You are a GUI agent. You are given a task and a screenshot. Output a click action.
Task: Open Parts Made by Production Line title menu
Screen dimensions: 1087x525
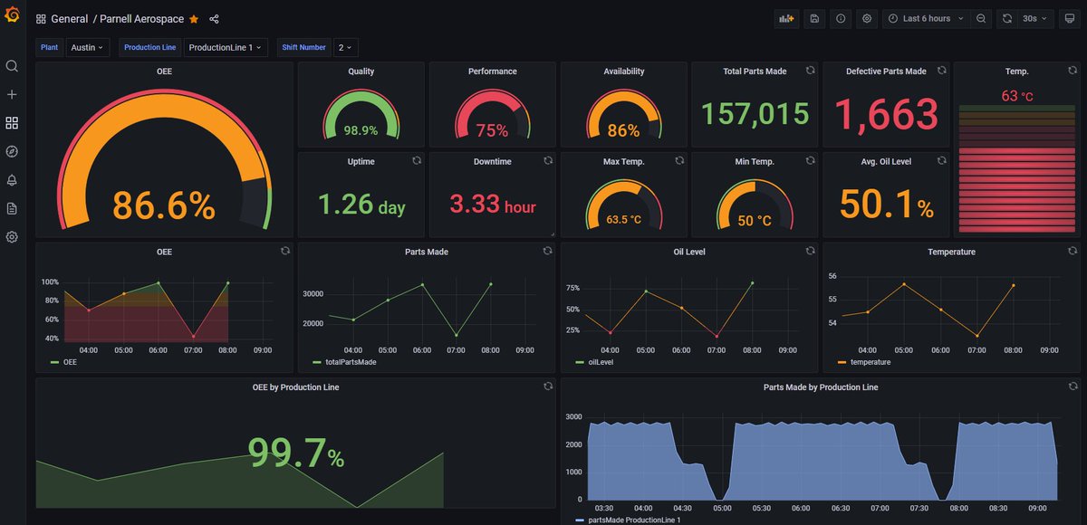[x=821, y=387]
